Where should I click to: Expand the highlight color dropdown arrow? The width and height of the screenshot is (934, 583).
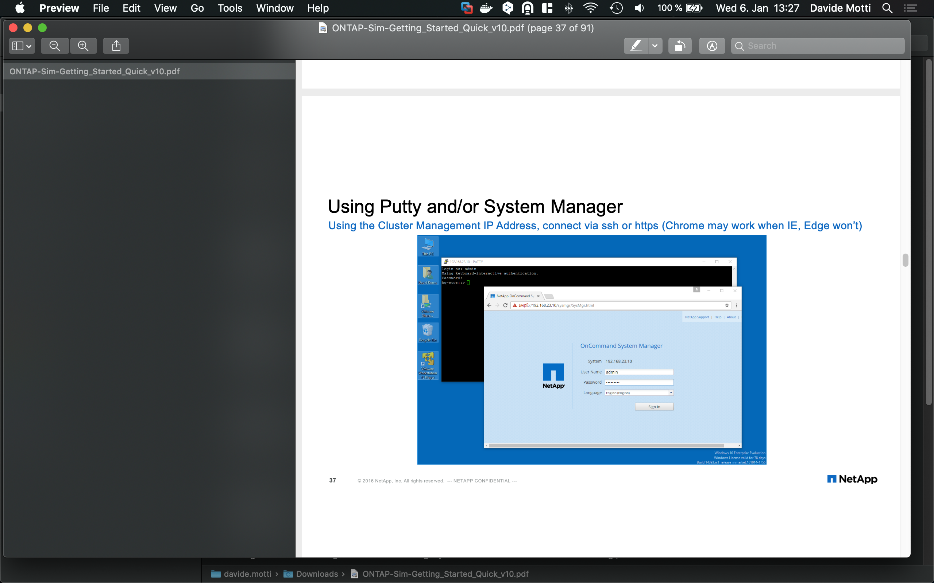coord(655,46)
